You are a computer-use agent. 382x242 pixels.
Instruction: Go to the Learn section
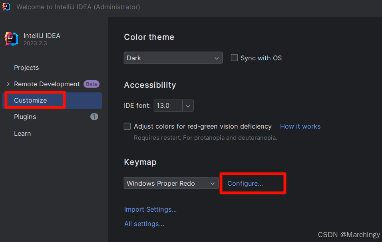(22, 133)
